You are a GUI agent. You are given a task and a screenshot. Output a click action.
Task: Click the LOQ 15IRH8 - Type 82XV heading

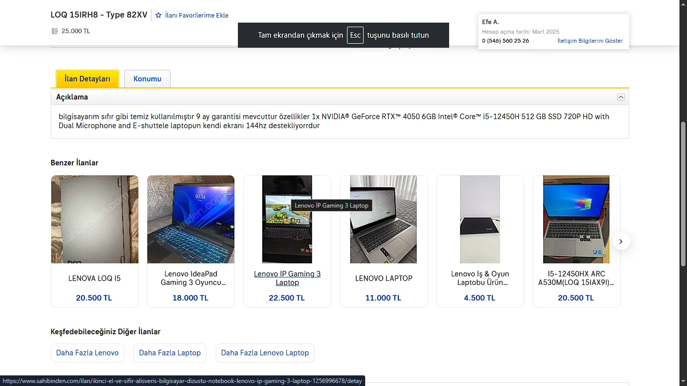coord(99,15)
